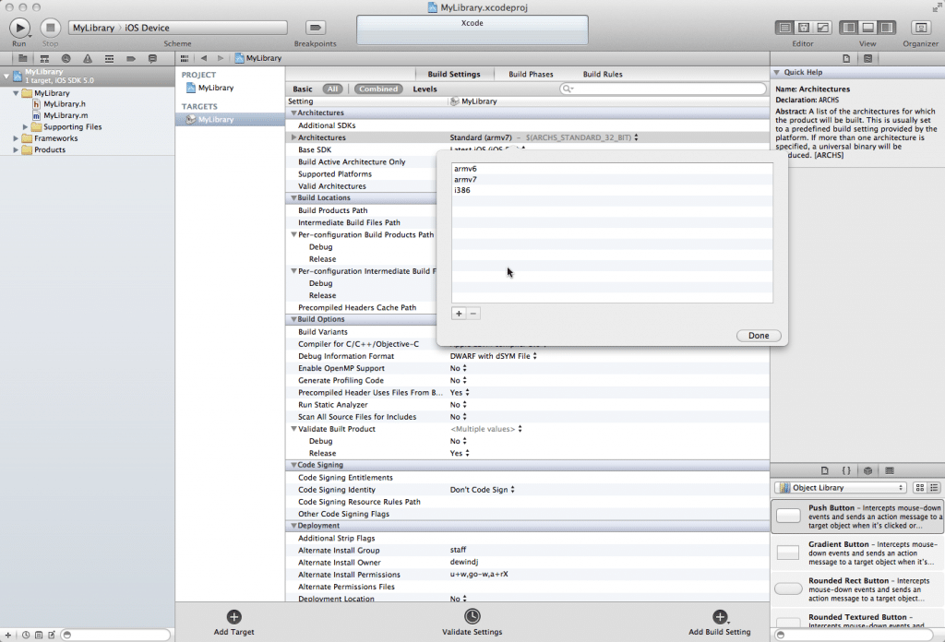Click Add Build Setting button
This screenshot has width=945, height=642.
click(x=720, y=623)
